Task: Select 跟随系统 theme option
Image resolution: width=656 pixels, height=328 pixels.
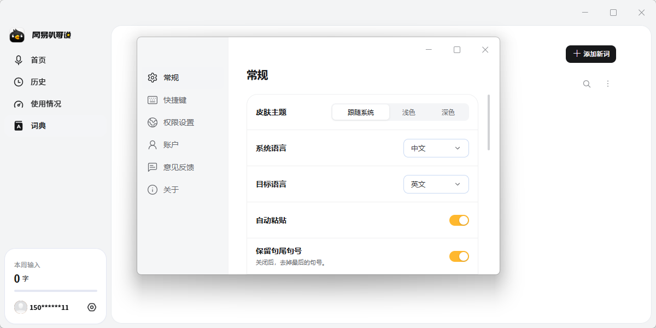Action: [x=361, y=112]
